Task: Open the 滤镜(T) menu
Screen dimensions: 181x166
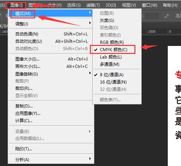Action: point(93,5)
